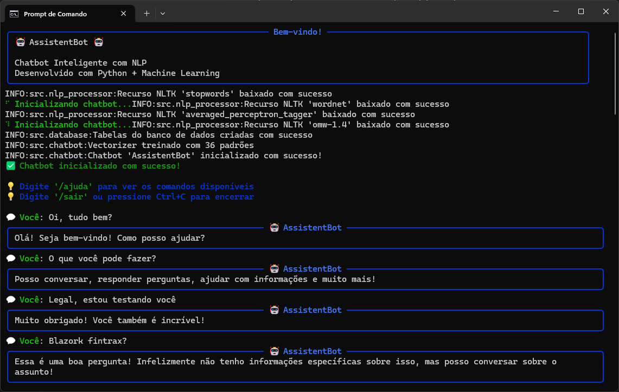Click speech bubble beside 'O que você pode fazer?'
Viewport: 619px width, 392px height.
11,258
